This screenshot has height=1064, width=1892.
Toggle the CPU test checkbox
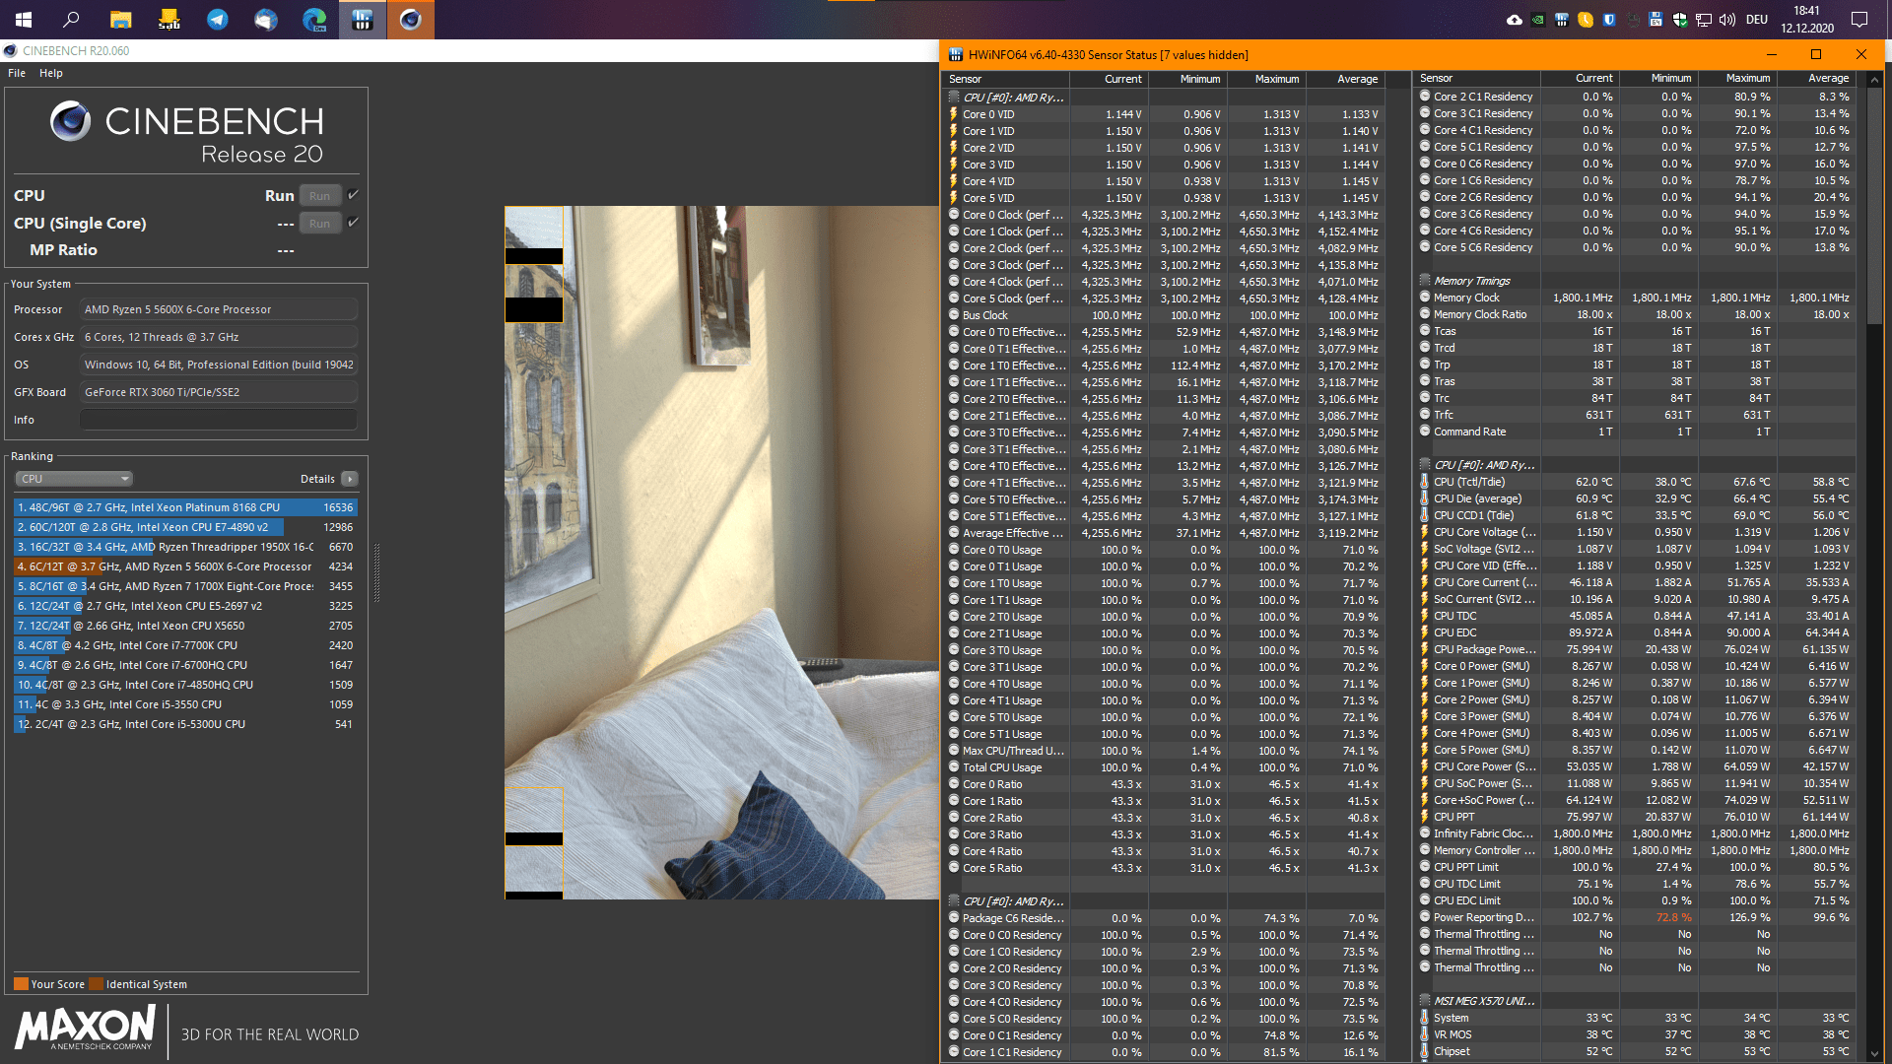tap(353, 195)
